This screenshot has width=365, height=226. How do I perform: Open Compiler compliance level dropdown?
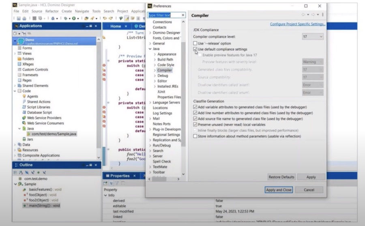pos(313,37)
